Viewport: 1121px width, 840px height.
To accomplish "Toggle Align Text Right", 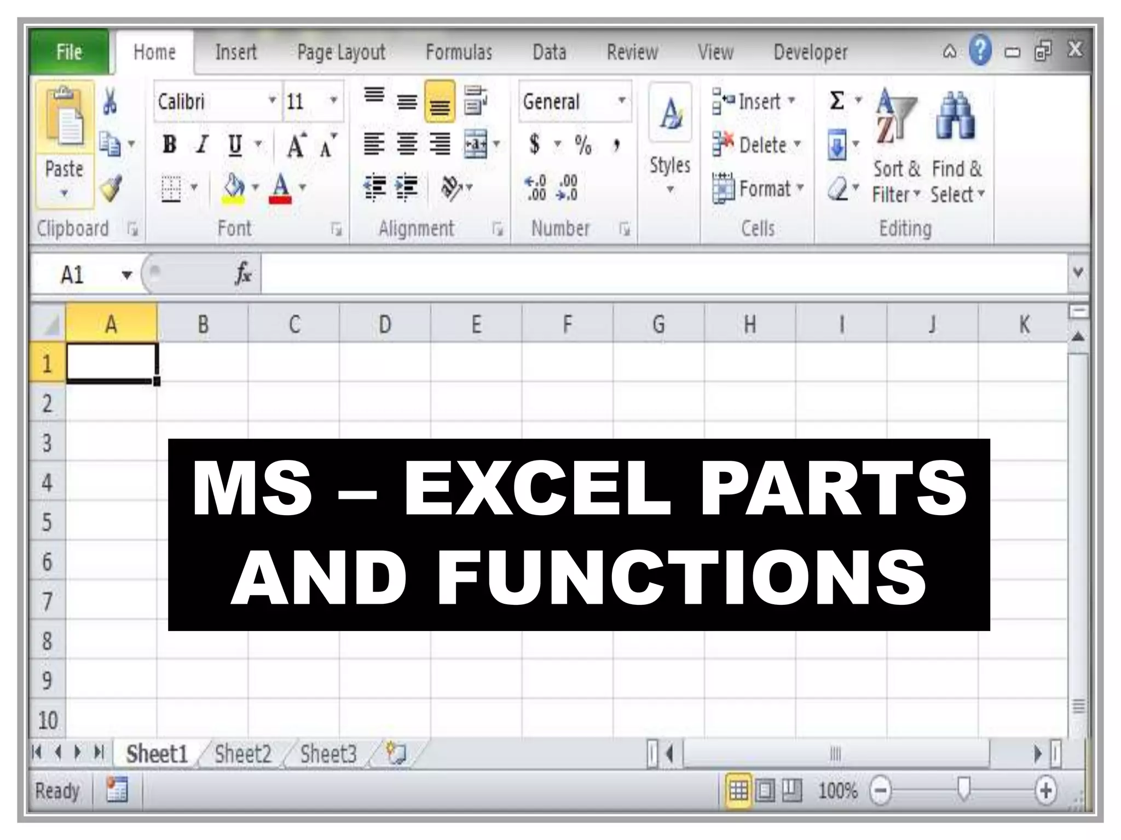I will [x=440, y=144].
